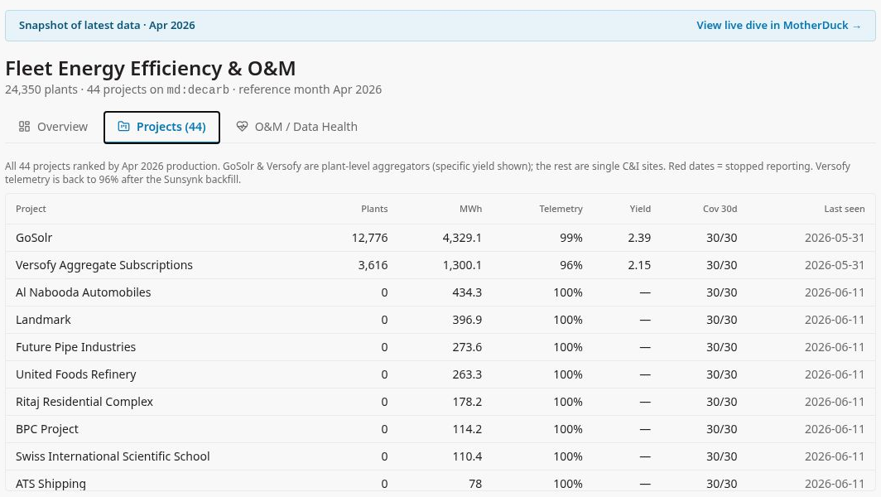Viewport: 881px width, 497px height.
Task: Click the Telemetry column header
Action: click(561, 209)
